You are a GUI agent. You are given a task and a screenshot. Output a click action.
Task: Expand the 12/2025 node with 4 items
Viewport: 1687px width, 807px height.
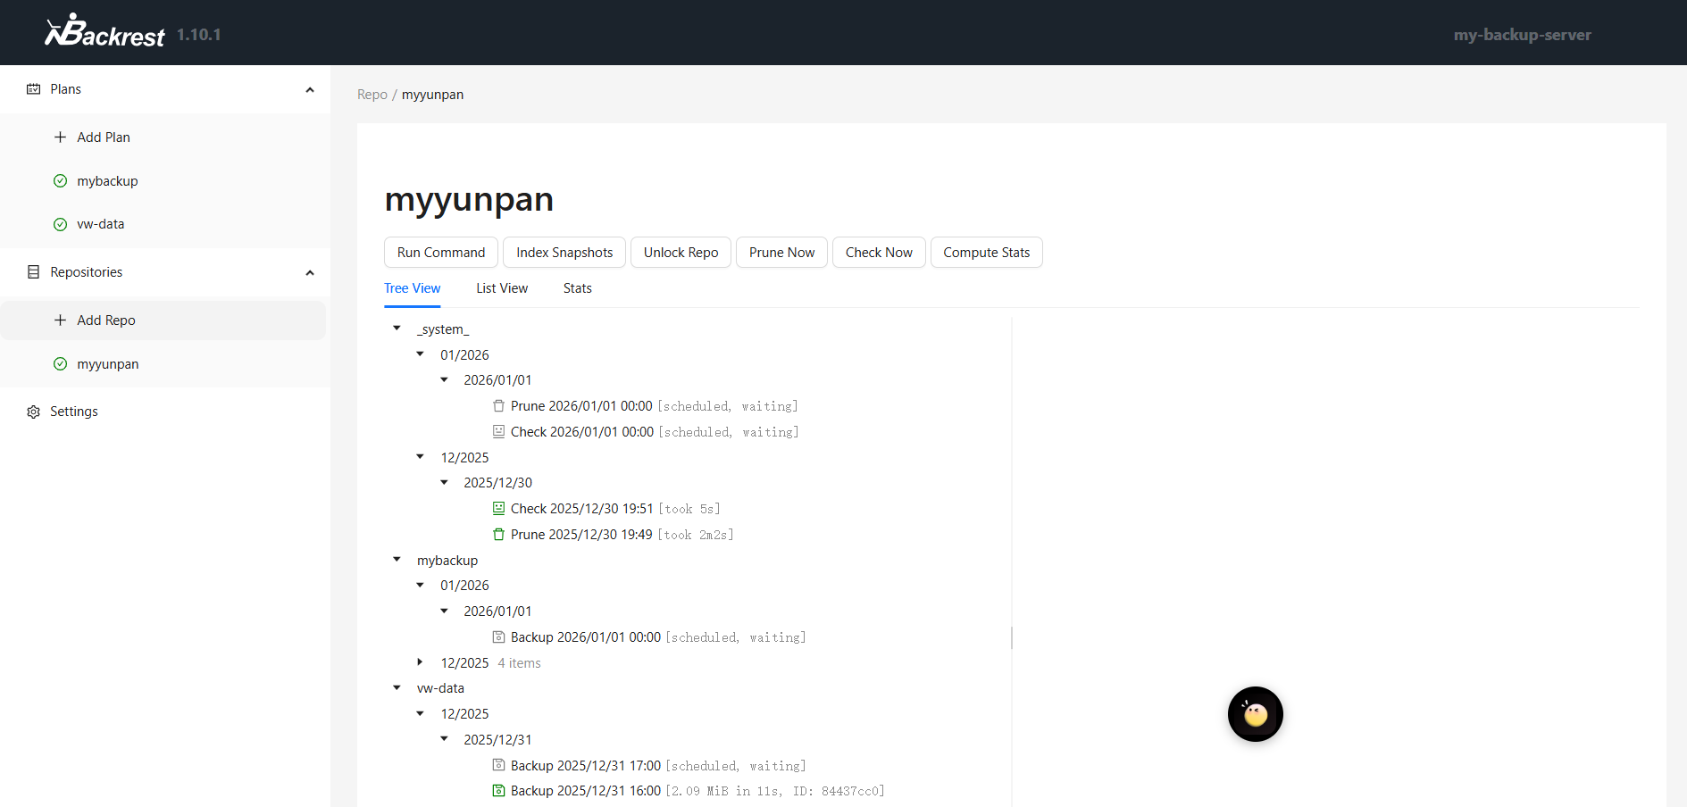(421, 662)
